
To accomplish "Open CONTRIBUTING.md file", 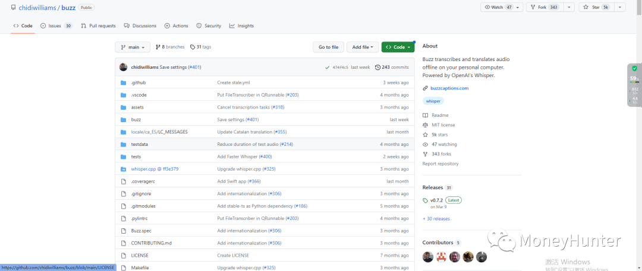I will pyautogui.click(x=152, y=243).
